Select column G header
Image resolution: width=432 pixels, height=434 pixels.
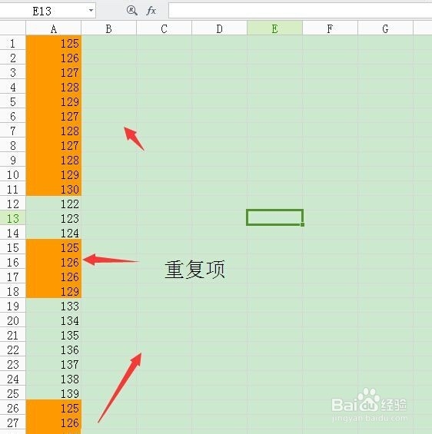pyautogui.click(x=385, y=28)
